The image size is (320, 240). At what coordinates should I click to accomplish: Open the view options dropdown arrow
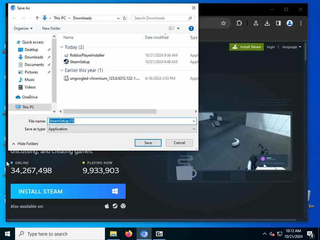coord(178,28)
